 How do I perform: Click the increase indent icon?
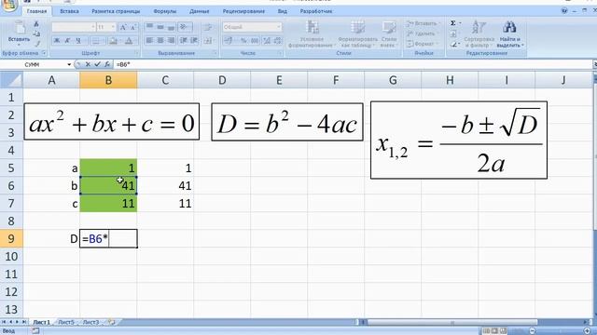click(x=194, y=40)
